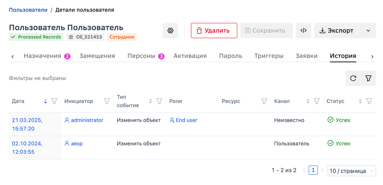The height and width of the screenshot is (185, 383).
Task: Open the 02.10.2024, 12:03:55 event
Action: coord(27,148)
